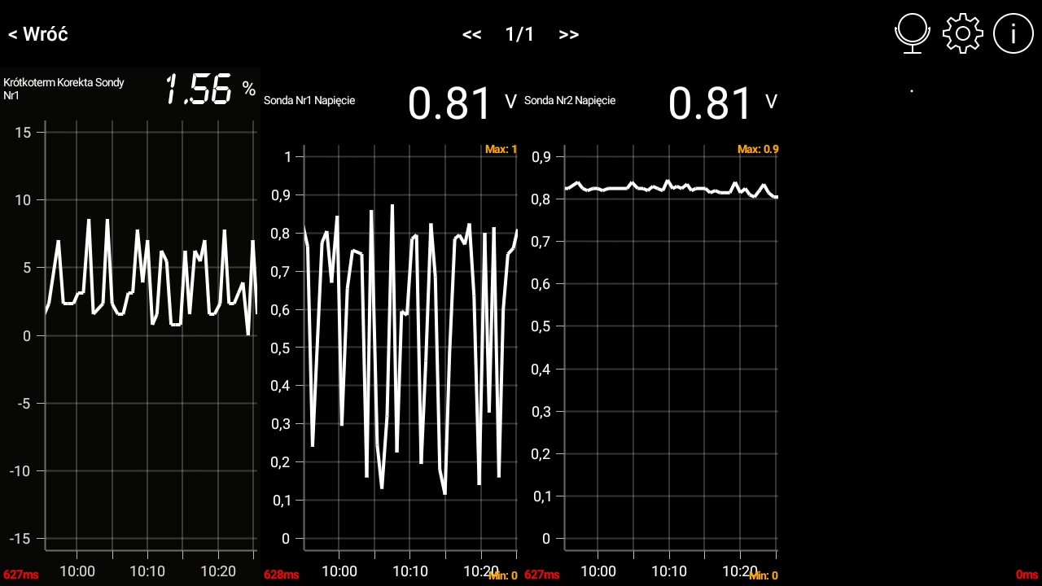The width and height of the screenshot is (1042, 586).
Task: Click the short-term correction percentage graph
Action: [151, 342]
